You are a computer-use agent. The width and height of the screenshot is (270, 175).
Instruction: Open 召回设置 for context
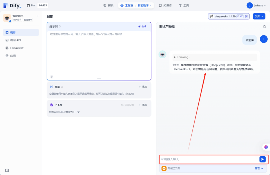127,105
